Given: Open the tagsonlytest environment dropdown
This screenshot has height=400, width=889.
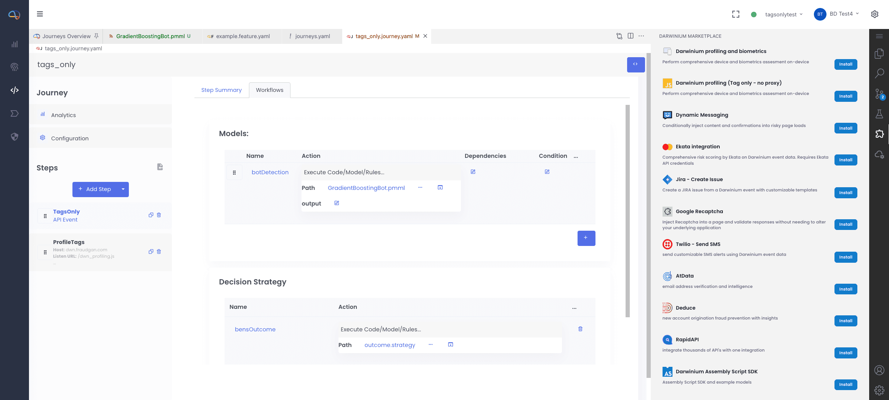Looking at the screenshot, I should pyautogui.click(x=783, y=14).
